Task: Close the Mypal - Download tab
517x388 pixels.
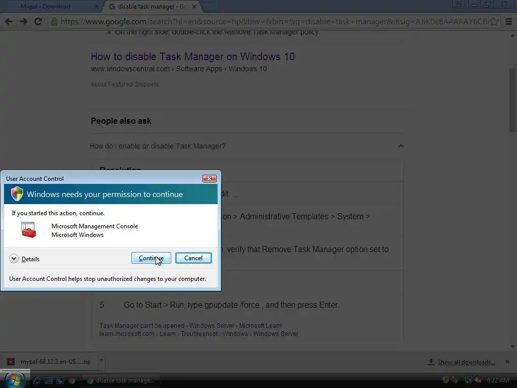Action: (x=96, y=6)
